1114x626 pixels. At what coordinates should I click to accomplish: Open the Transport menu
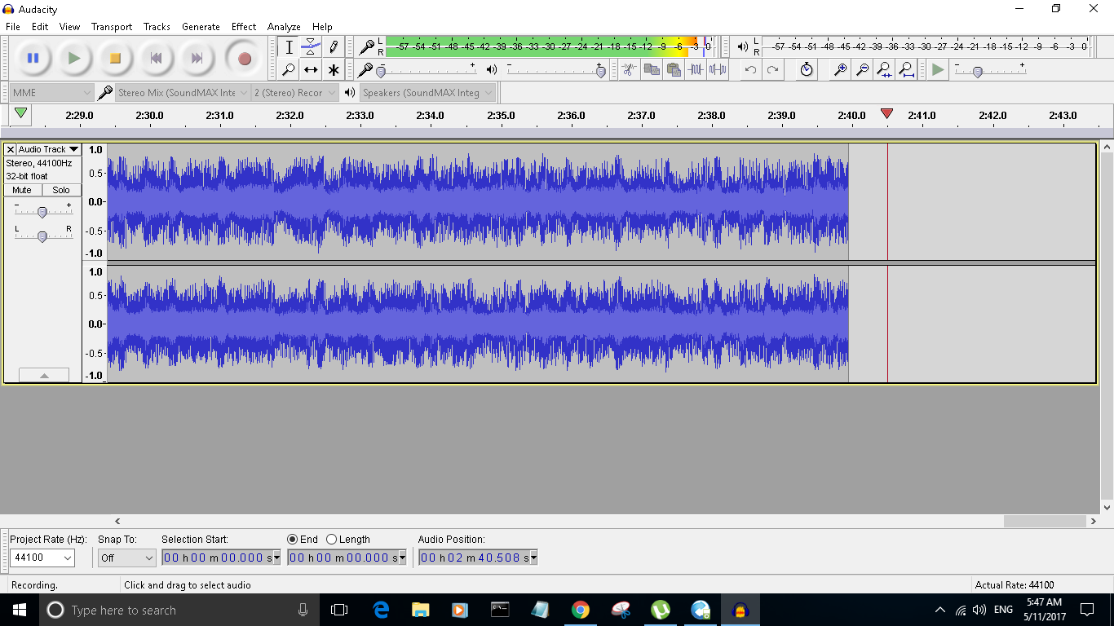112,27
